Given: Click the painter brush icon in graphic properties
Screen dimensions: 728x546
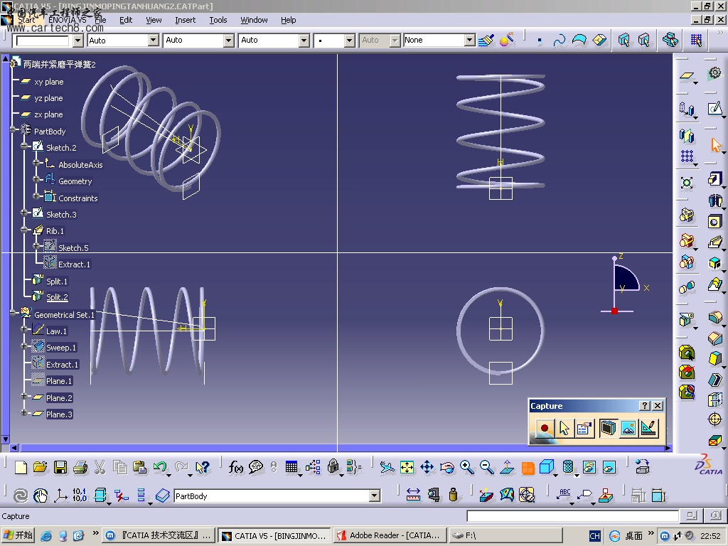Looking at the screenshot, I should pos(486,41).
